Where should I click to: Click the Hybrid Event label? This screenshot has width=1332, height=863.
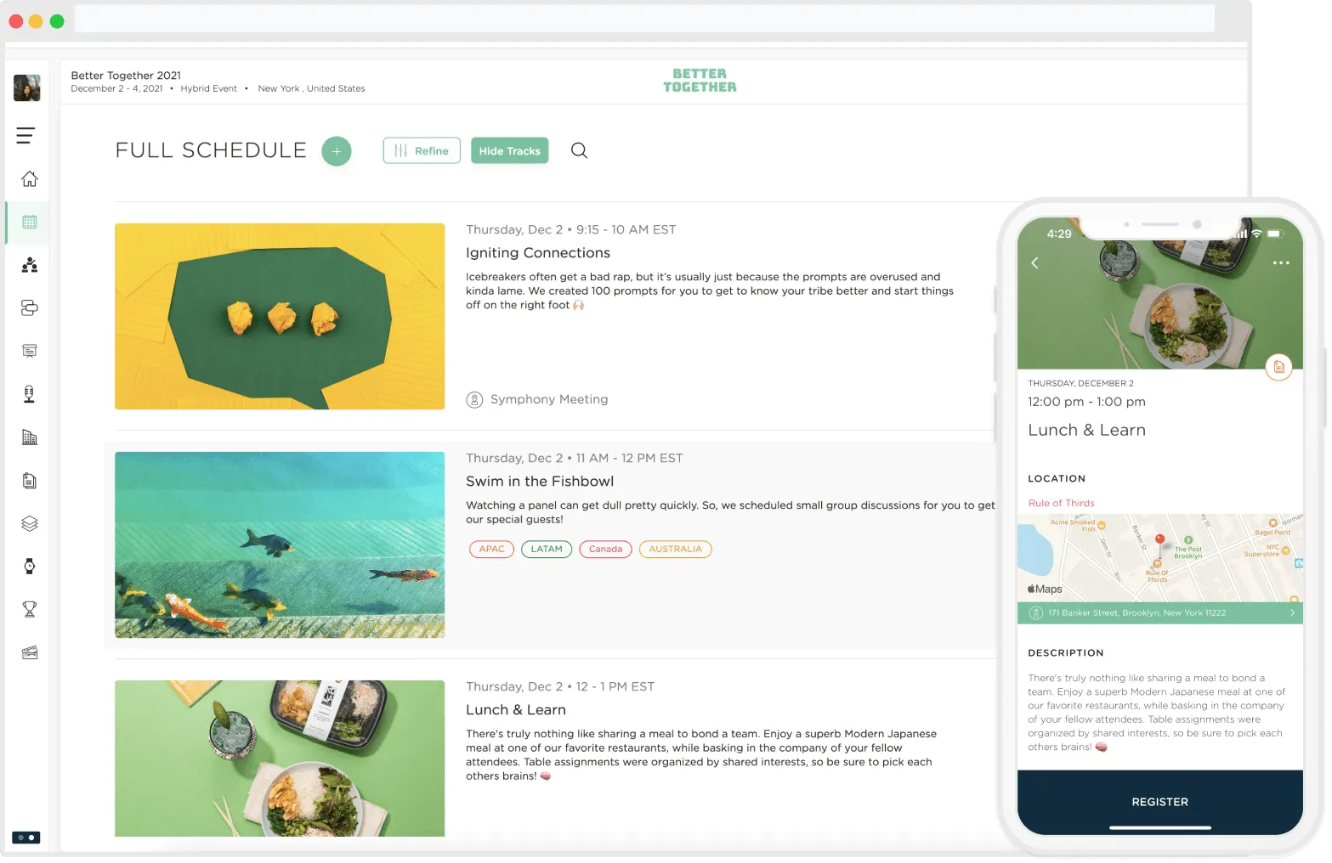(x=209, y=88)
